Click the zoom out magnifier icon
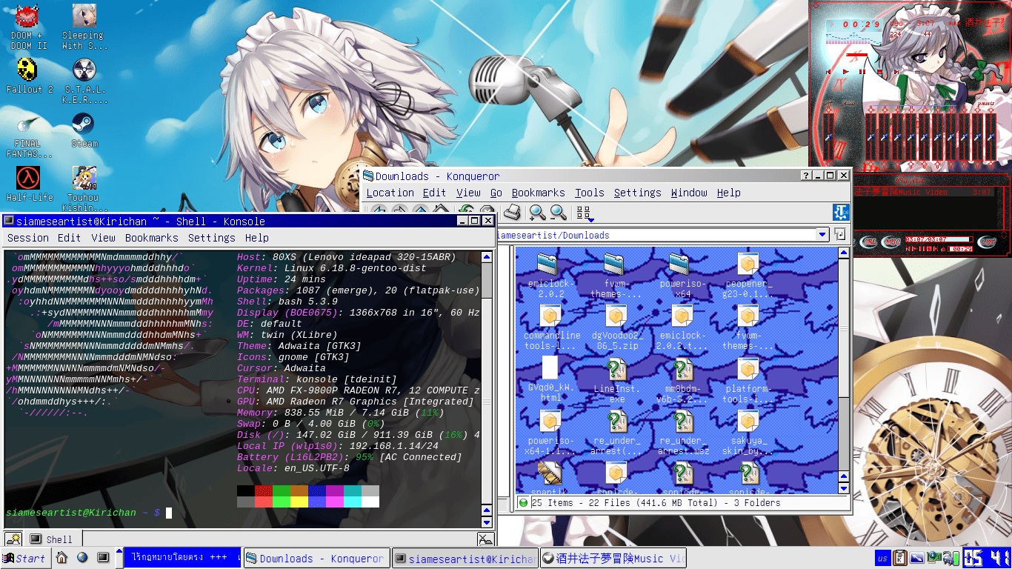Viewport: 1012px width, 569px height. [559, 213]
